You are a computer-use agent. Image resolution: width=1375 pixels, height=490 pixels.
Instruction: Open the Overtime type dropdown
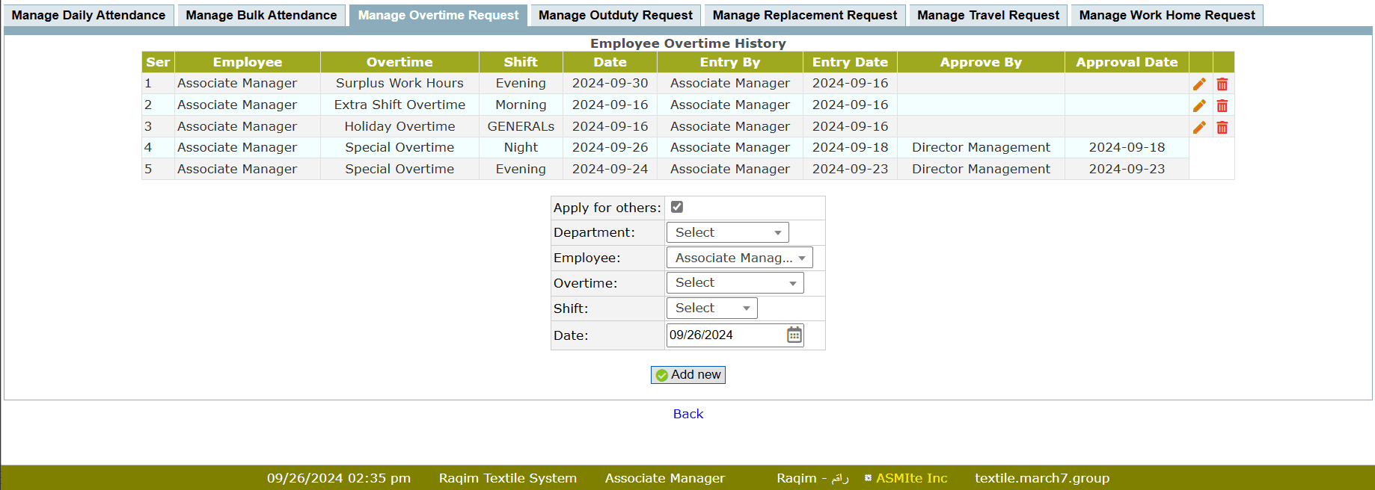(x=735, y=283)
